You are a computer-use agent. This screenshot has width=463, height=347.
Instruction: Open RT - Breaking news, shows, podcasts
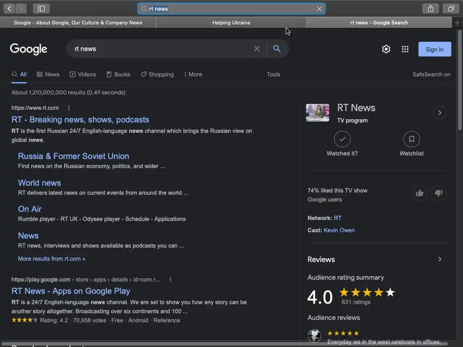[80, 119]
